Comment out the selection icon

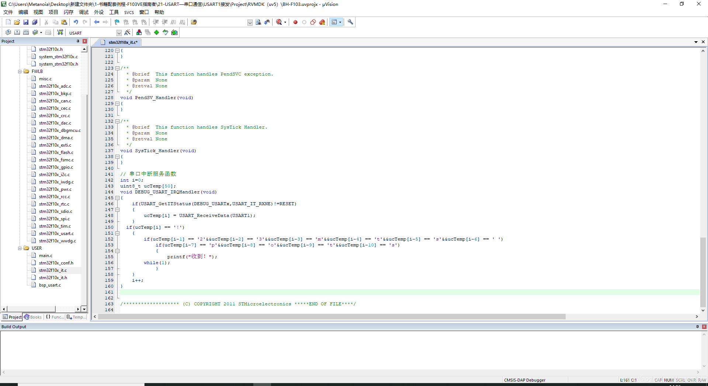click(173, 22)
